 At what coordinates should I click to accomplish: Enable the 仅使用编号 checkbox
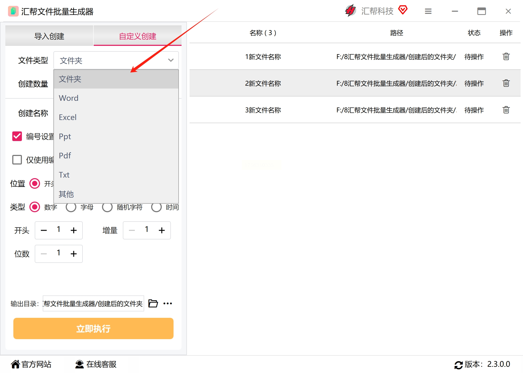17,160
